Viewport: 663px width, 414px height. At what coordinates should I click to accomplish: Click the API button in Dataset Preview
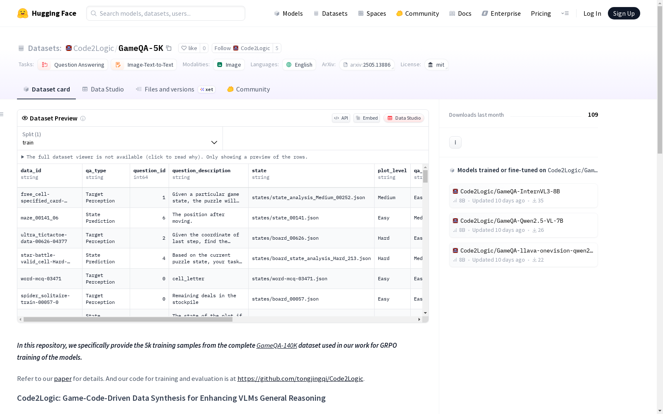tap(341, 118)
